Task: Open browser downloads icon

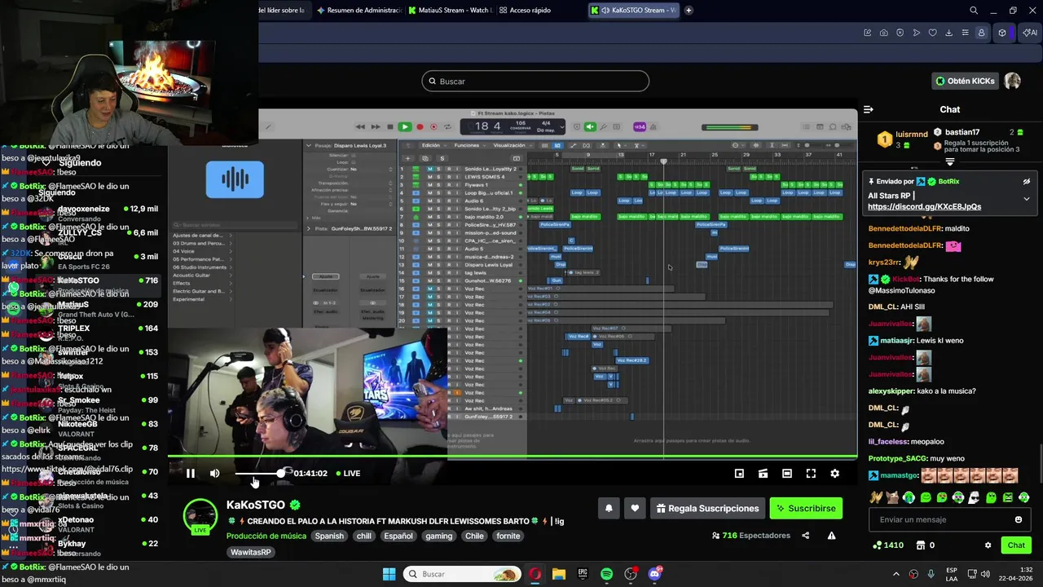Action: (x=949, y=33)
